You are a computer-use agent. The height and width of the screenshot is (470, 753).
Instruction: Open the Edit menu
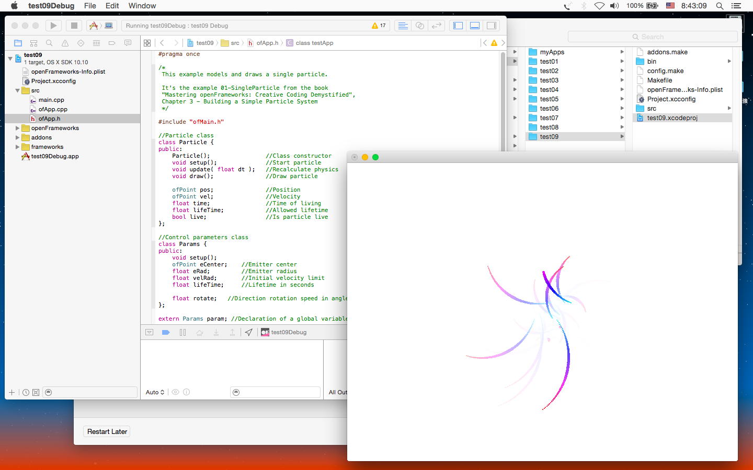112,6
